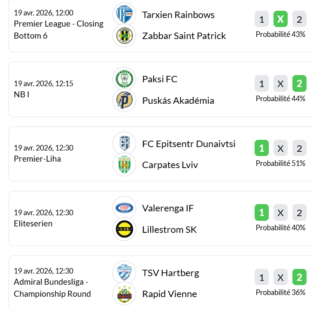Image resolution: width=313 pixels, height=310 pixels.
Task: Open the Valerenga IF club logo
Action: tap(124, 208)
